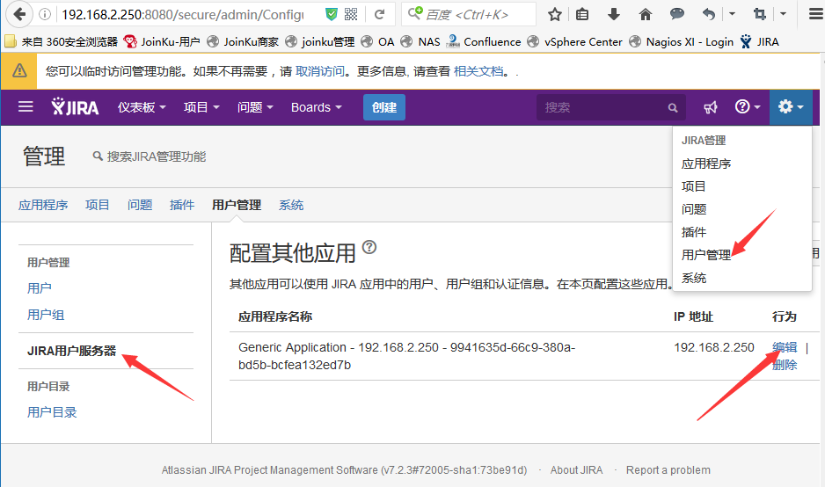Click the browser back arrow button
Screen dimensions: 825x487
pyautogui.click(x=19, y=14)
